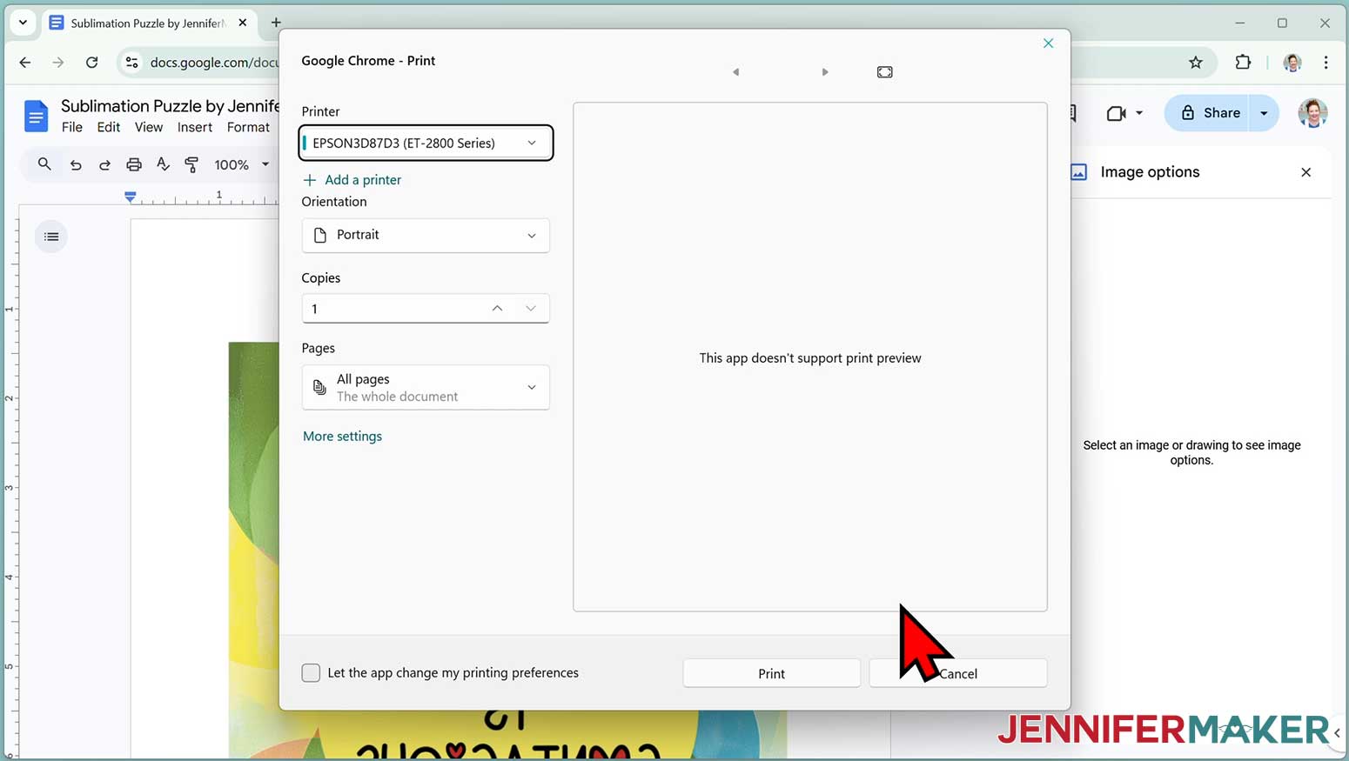
Task: Show the document outline icon
Action: 51,237
